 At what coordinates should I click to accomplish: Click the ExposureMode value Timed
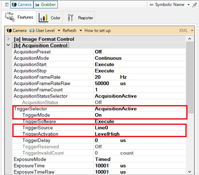click(103, 159)
